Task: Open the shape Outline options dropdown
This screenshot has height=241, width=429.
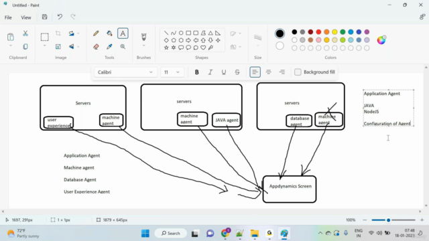Action: [x=235, y=33]
